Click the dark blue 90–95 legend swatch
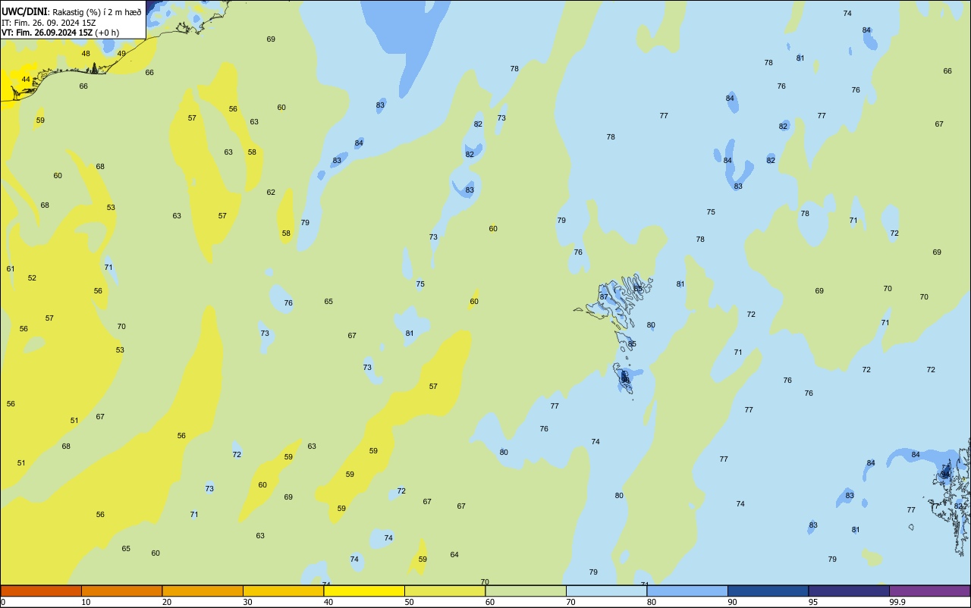This screenshot has width=971, height=608. click(768, 591)
